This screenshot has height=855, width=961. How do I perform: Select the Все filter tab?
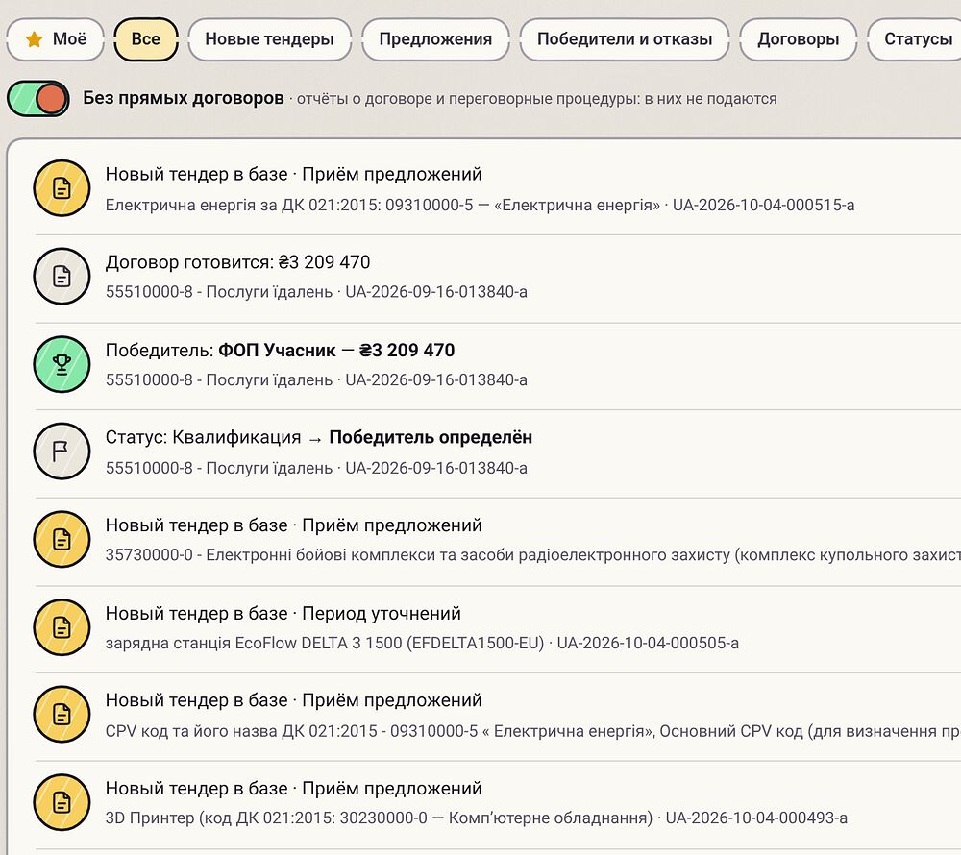pyautogui.click(x=146, y=39)
